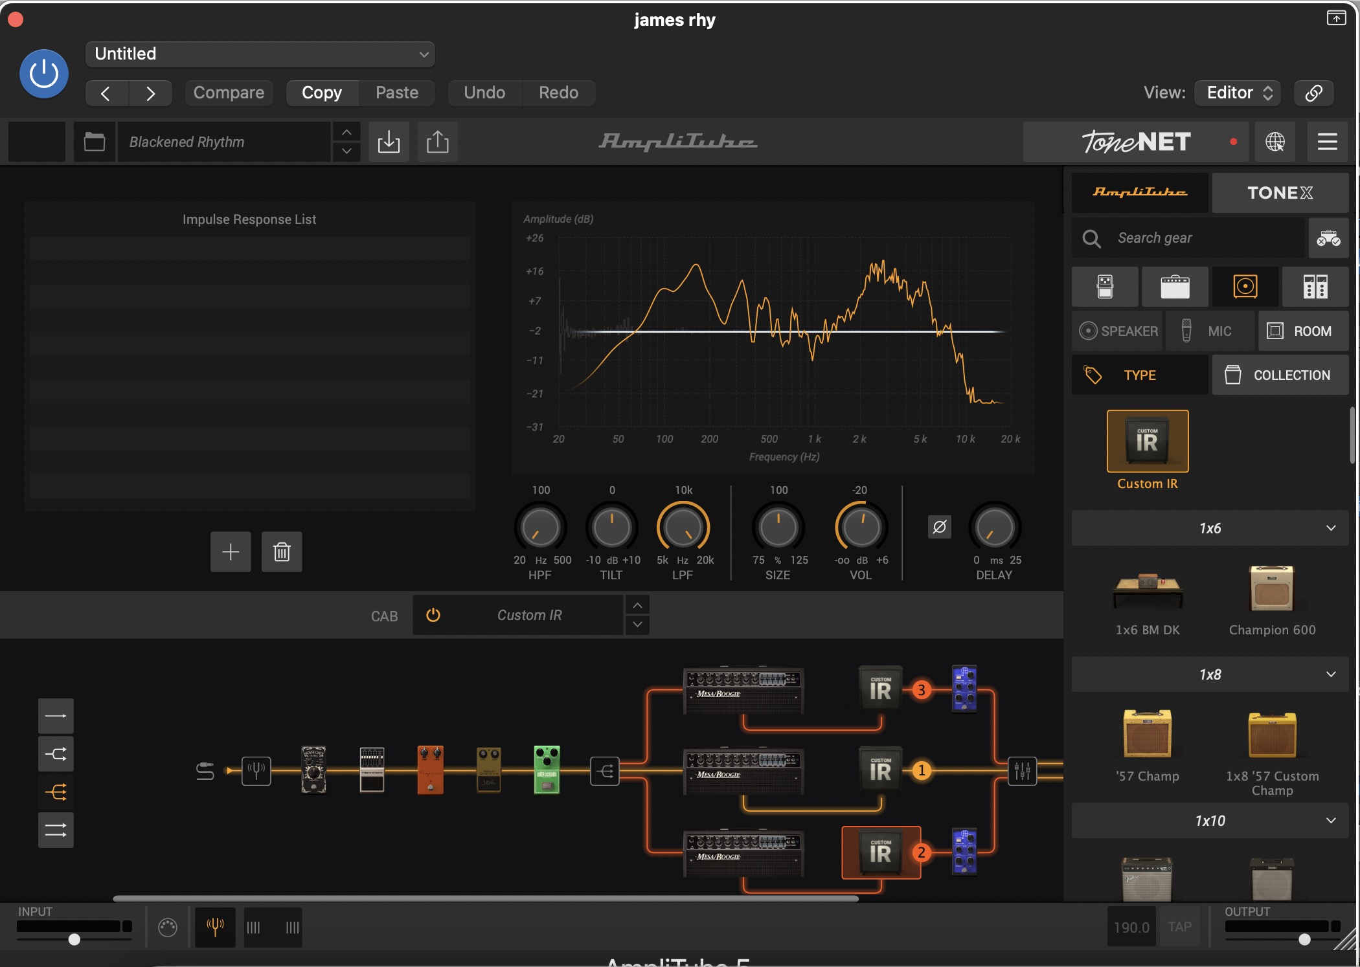This screenshot has height=967, width=1360.
Task: Click the Compare button
Action: tap(229, 93)
